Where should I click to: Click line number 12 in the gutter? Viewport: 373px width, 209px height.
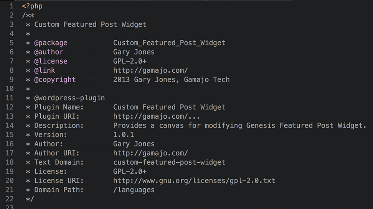pyautogui.click(x=10, y=107)
